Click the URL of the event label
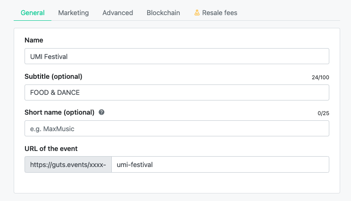 tap(51, 149)
